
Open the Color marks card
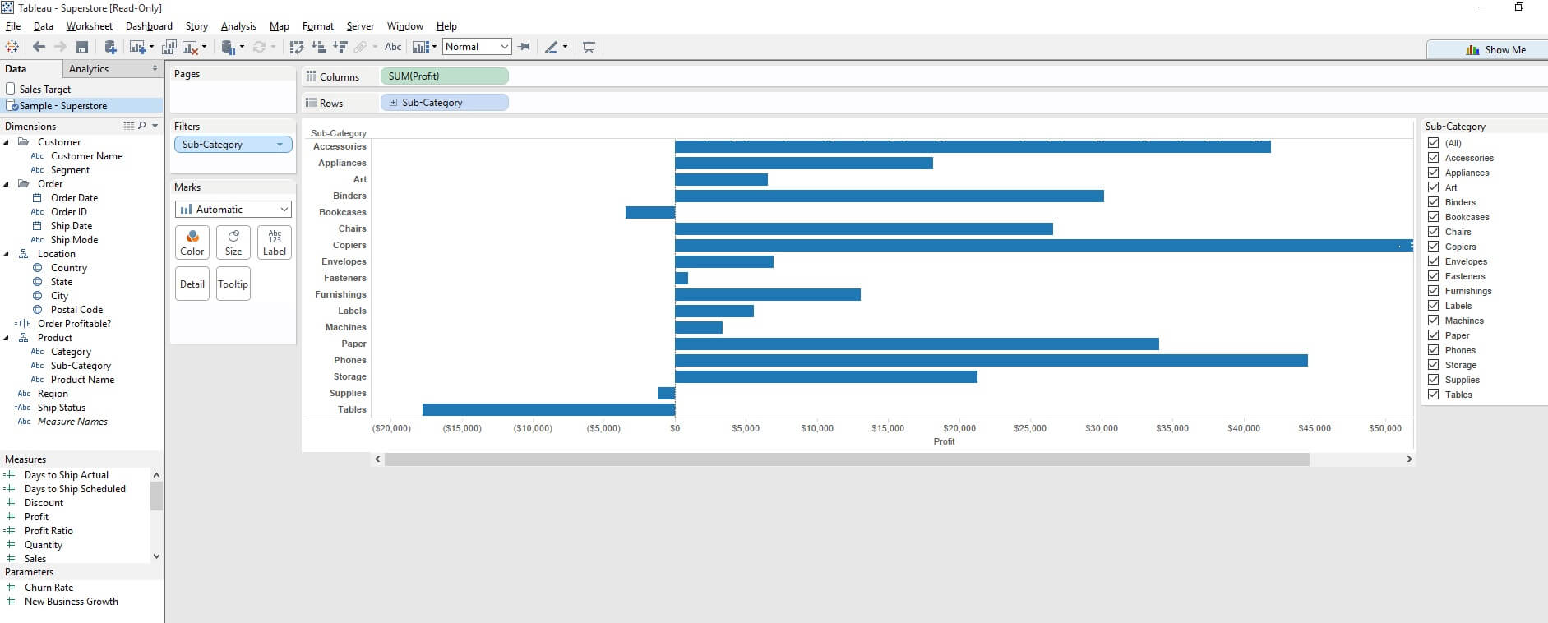pyautogui.click(x=192, y=242)
